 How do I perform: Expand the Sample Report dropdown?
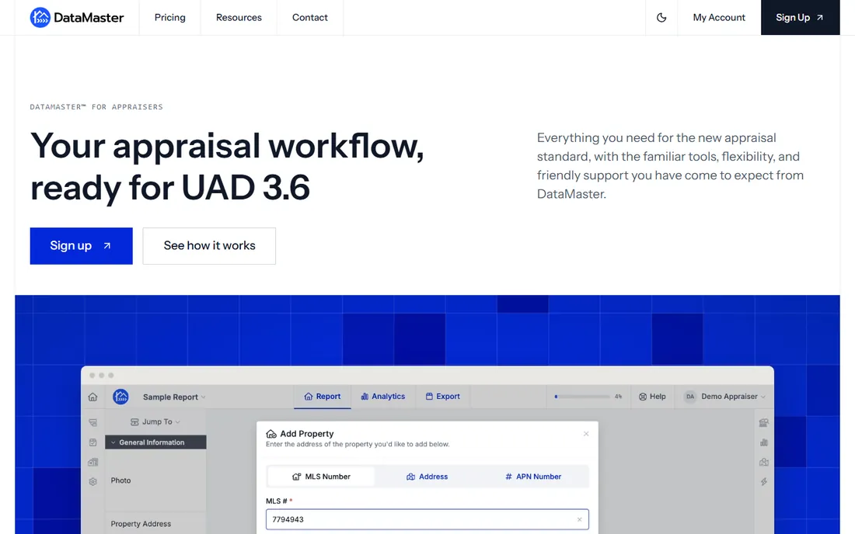(x=174, y=397)
